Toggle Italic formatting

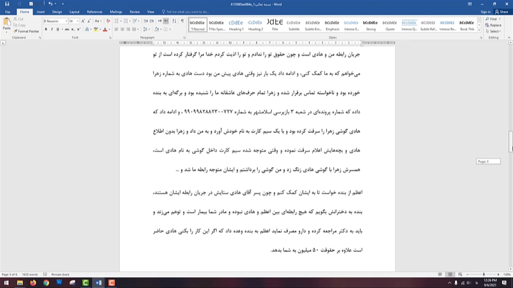(52, 29)
